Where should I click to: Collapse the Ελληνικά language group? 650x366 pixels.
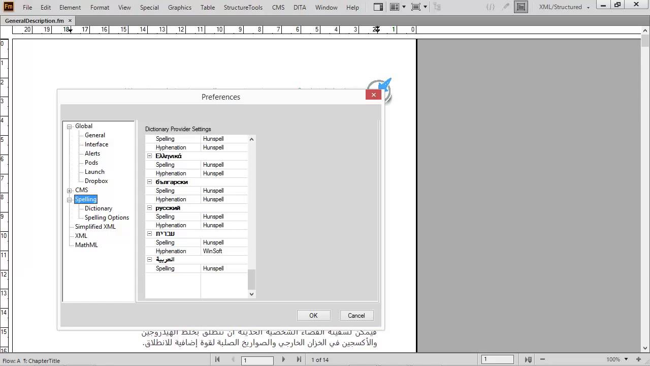point(150,156)
